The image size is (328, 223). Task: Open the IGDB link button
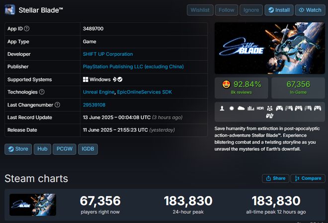click(88, 149)
